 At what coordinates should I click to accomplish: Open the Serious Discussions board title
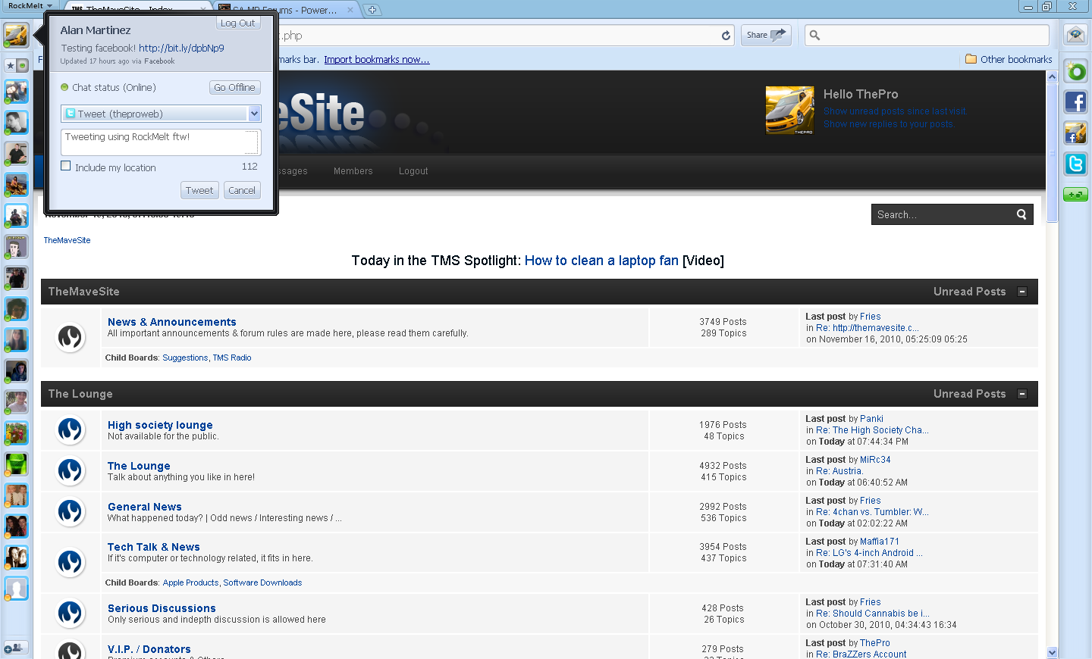coord(162,608)
